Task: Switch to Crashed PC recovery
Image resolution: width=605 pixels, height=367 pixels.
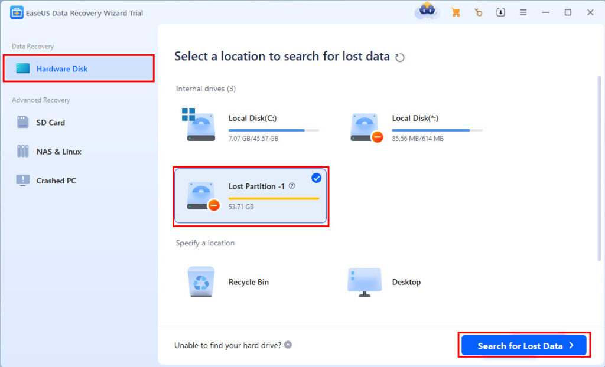Action: pos(57,181)
